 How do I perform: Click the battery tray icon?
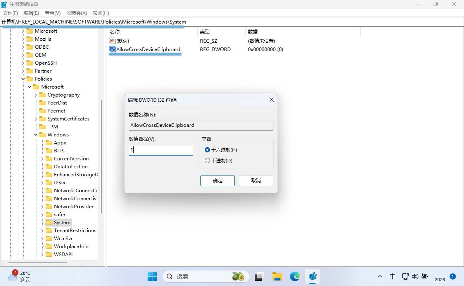pos(425,276)
